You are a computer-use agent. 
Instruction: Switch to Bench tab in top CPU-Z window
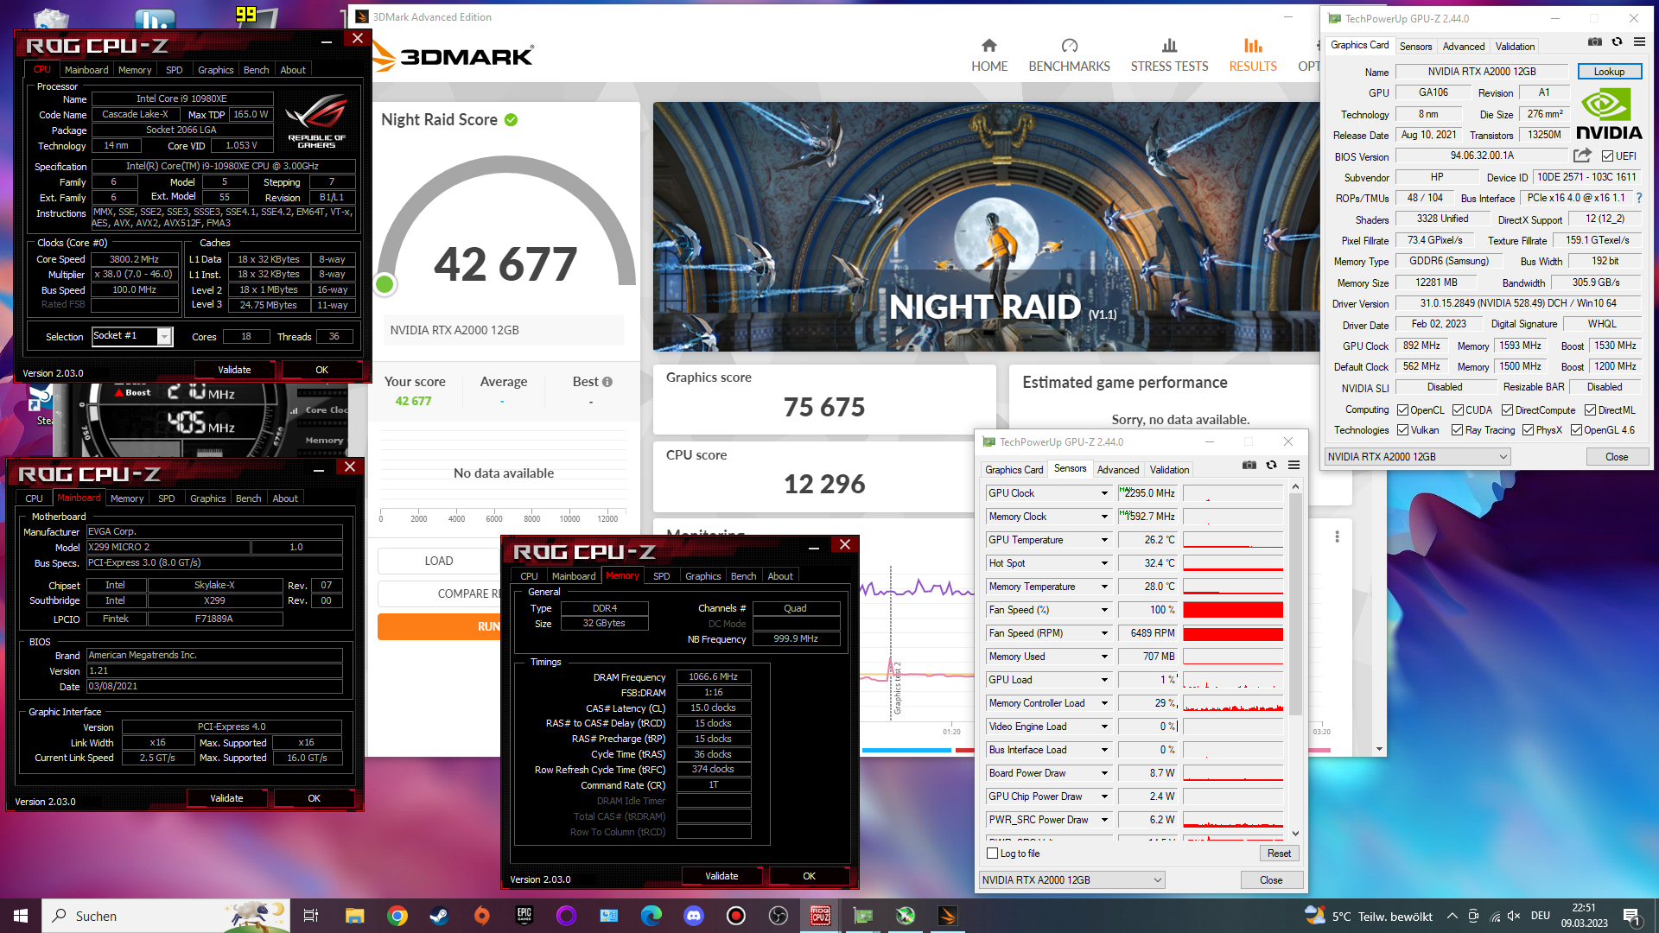click(256, 70)
